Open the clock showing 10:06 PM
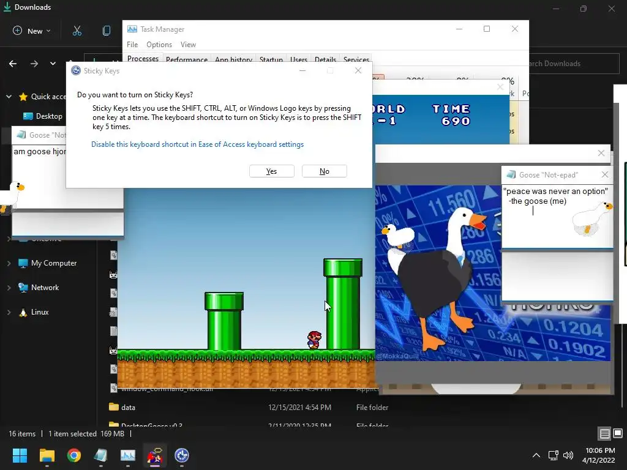The width and height of the screenshot is (627, 470). 599,455
